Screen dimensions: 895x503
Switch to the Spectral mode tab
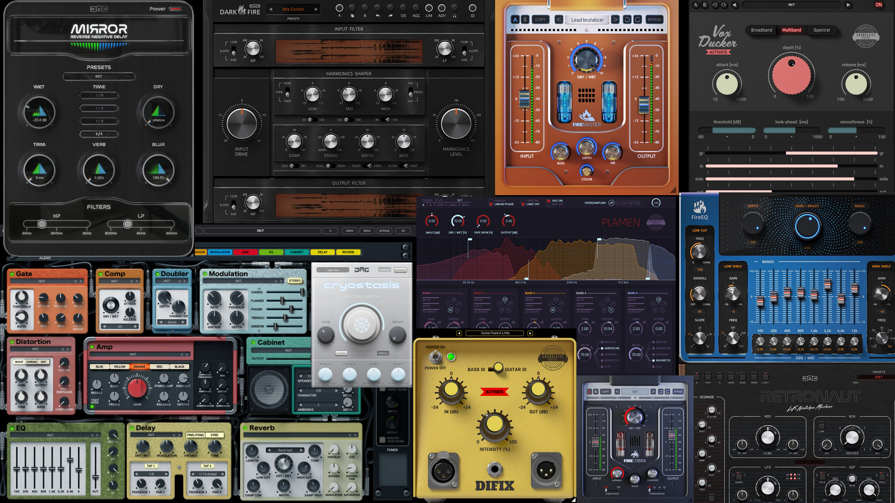pos(821,30)
